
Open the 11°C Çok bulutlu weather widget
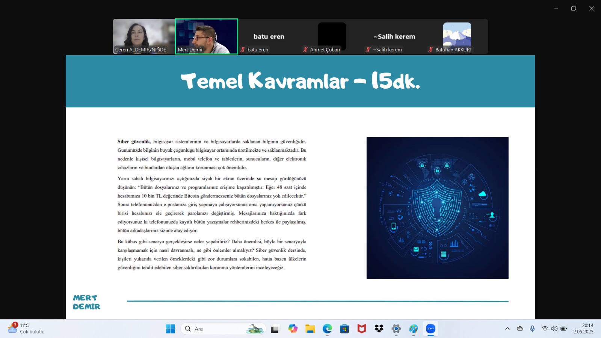(x=26, y=329)
